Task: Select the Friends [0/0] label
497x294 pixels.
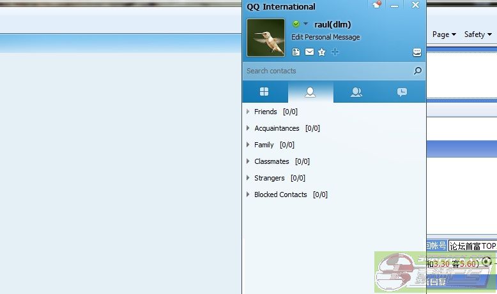Action: click(276, 112)
